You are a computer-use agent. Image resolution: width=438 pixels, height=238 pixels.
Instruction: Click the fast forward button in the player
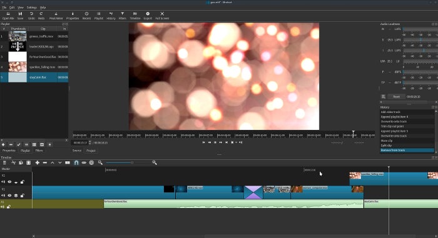click(221, 142)
